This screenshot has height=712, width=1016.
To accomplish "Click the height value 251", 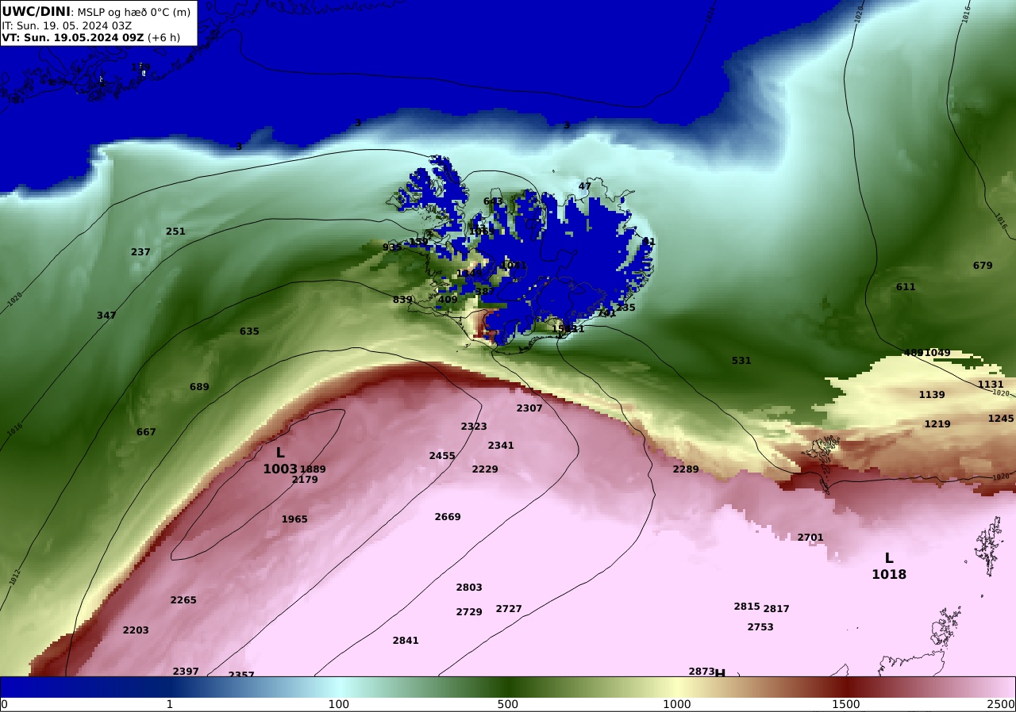I will (x=175, y=232).
